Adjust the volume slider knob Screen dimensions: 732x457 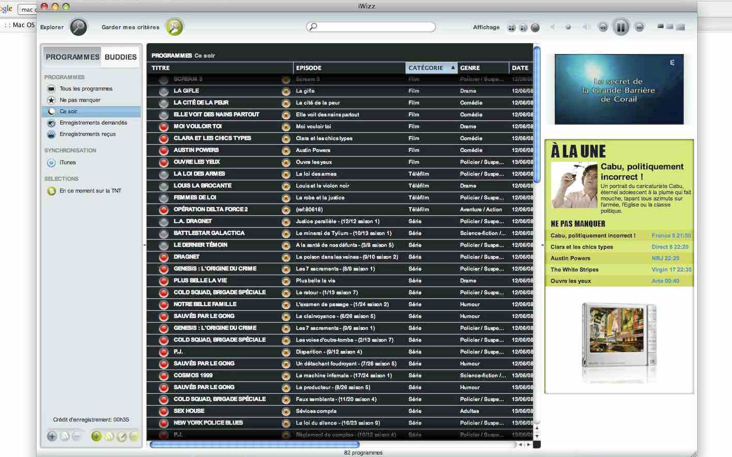click(x=568, y=27)
